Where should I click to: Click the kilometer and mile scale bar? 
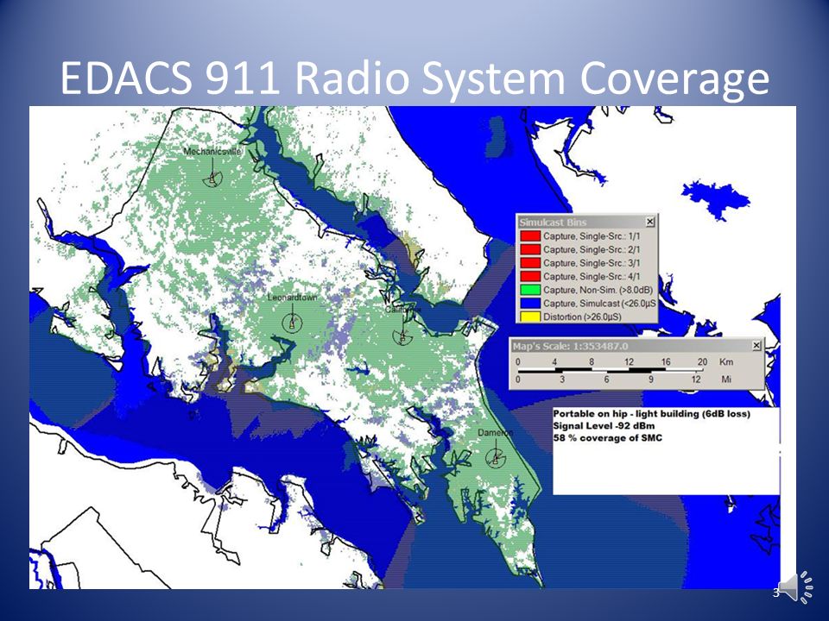point(611,371)
